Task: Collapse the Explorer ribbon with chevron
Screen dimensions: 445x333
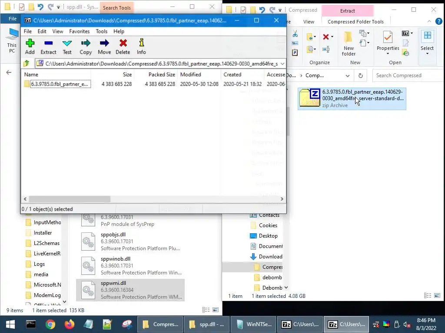Action: point(429,21)
